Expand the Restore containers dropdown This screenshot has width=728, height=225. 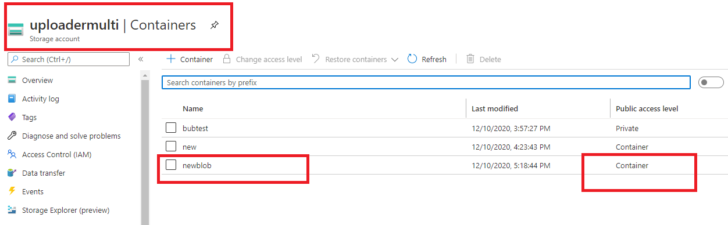395,59
